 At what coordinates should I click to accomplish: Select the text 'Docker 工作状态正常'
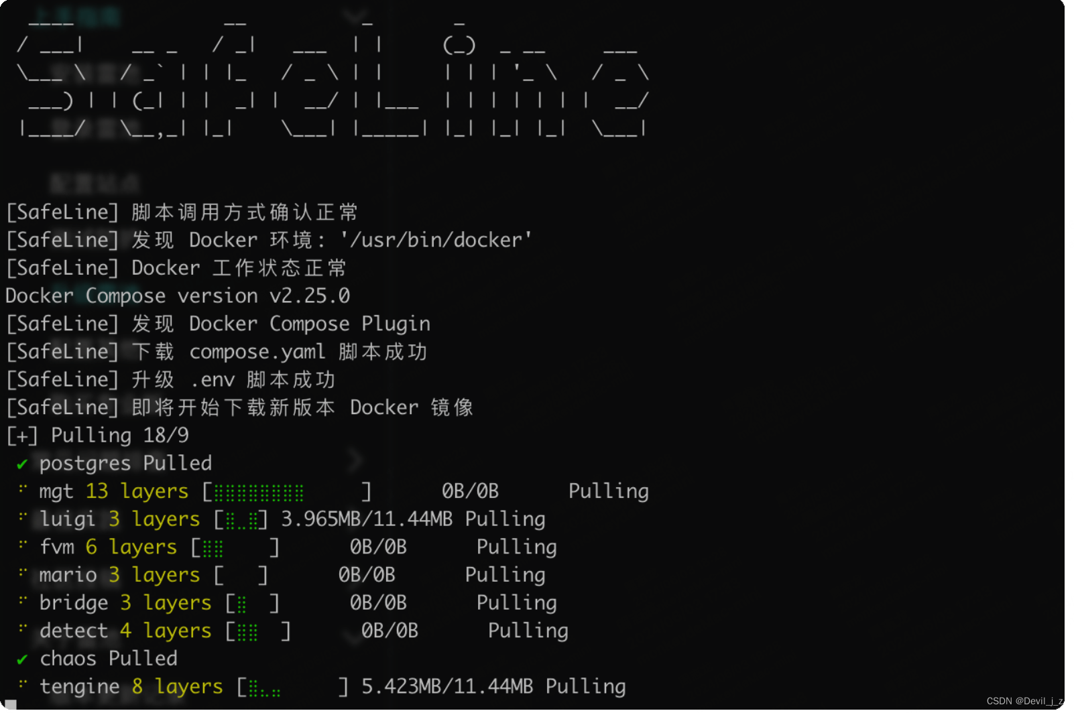click(239, 268)
